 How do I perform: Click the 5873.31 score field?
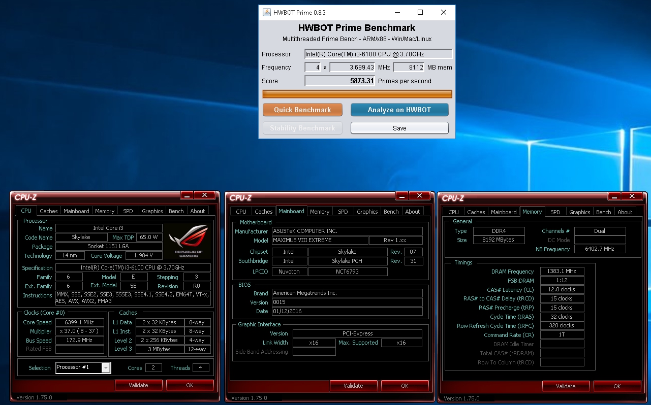point(340,81)
